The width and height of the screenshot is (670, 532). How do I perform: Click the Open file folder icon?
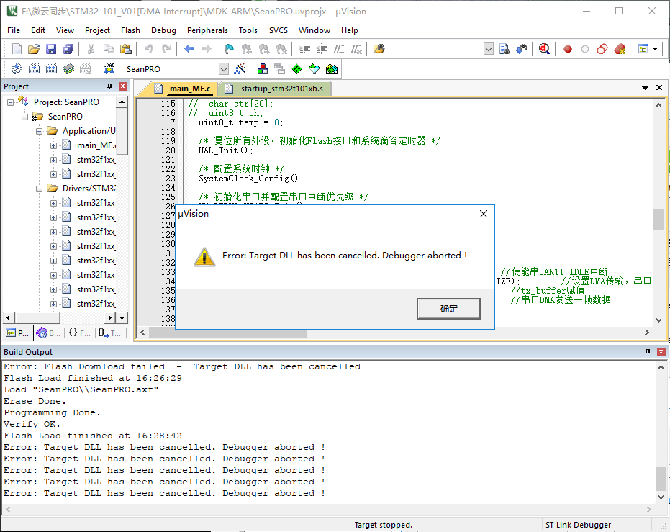point(34,49)
